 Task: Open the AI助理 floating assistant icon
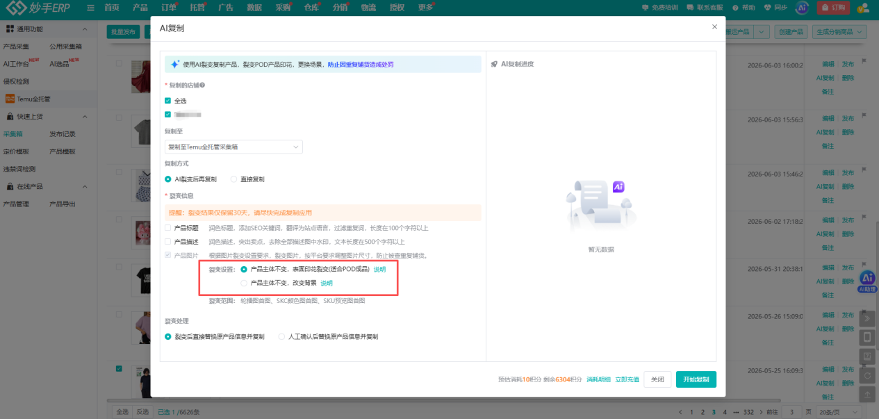867,280
